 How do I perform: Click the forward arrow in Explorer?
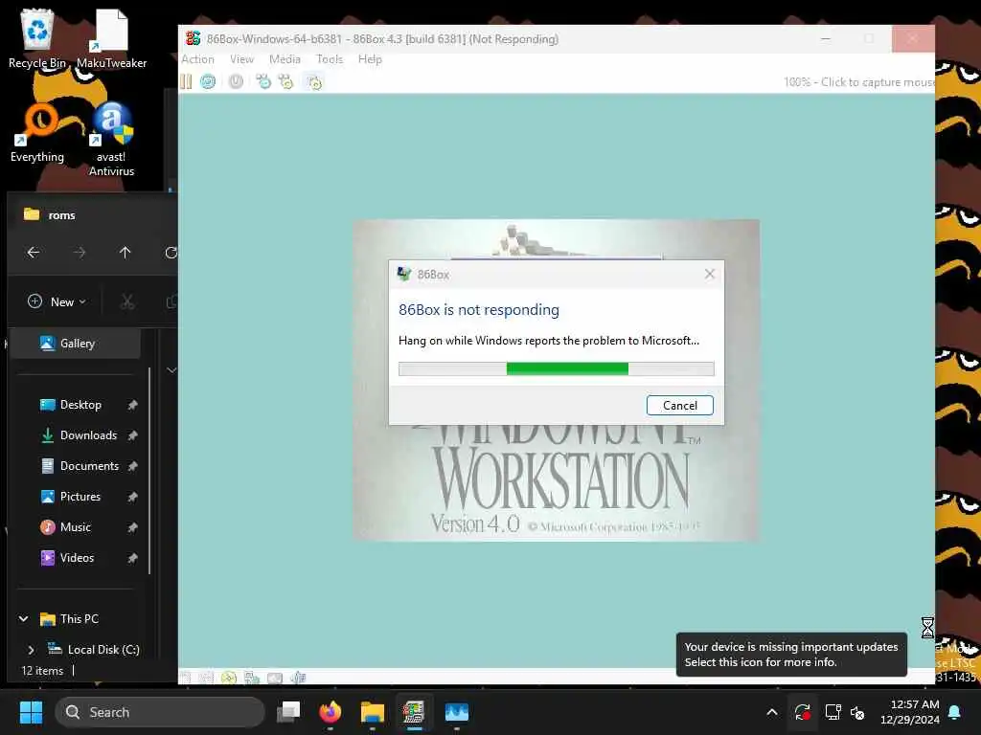point(79,253)
